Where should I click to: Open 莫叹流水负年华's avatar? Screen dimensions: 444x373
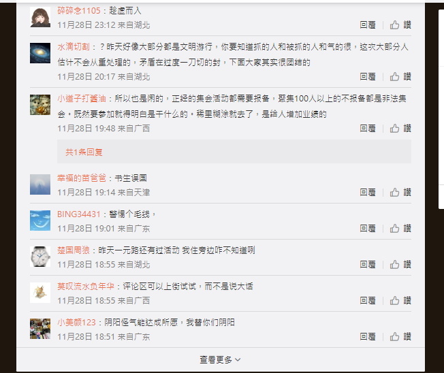tap(40, 293)
